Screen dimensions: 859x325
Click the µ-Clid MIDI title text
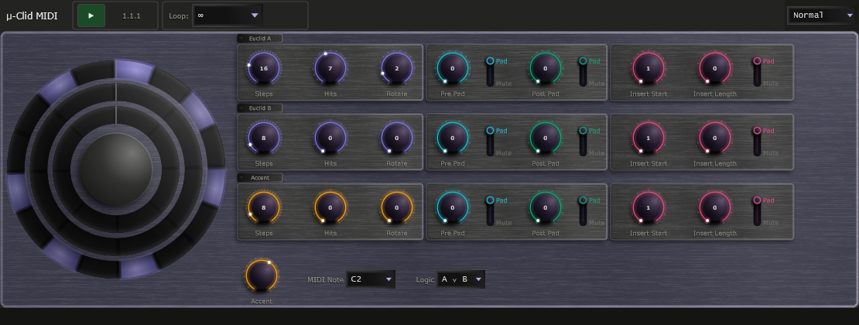pos(32,16)
